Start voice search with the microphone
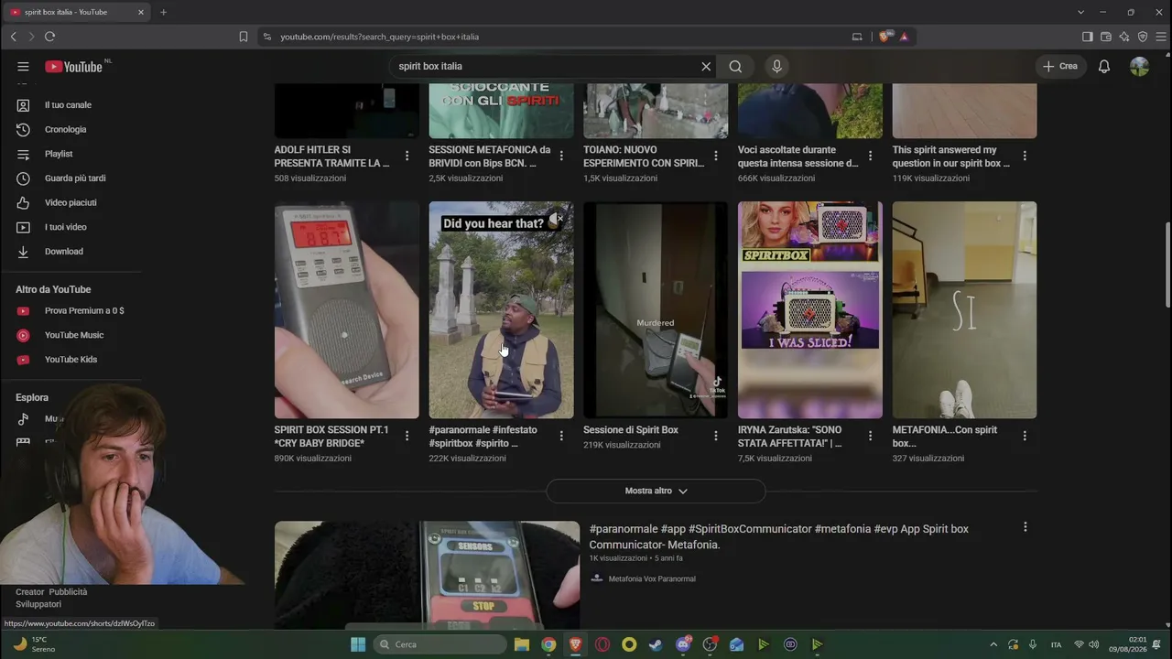The image size is (1172, 659). (776, 66)
